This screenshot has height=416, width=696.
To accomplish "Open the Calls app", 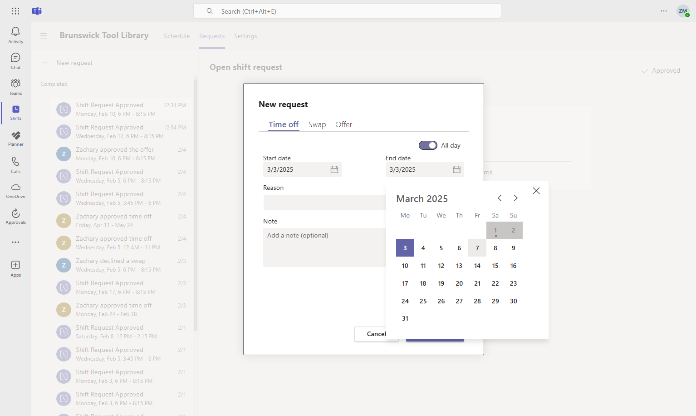I will click(15, 165).
